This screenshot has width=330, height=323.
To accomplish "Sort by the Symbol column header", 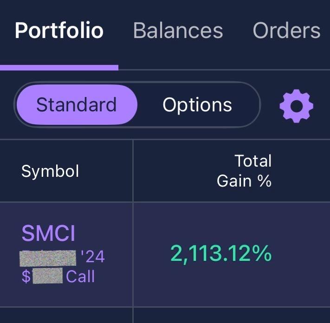I will [50, 171].
